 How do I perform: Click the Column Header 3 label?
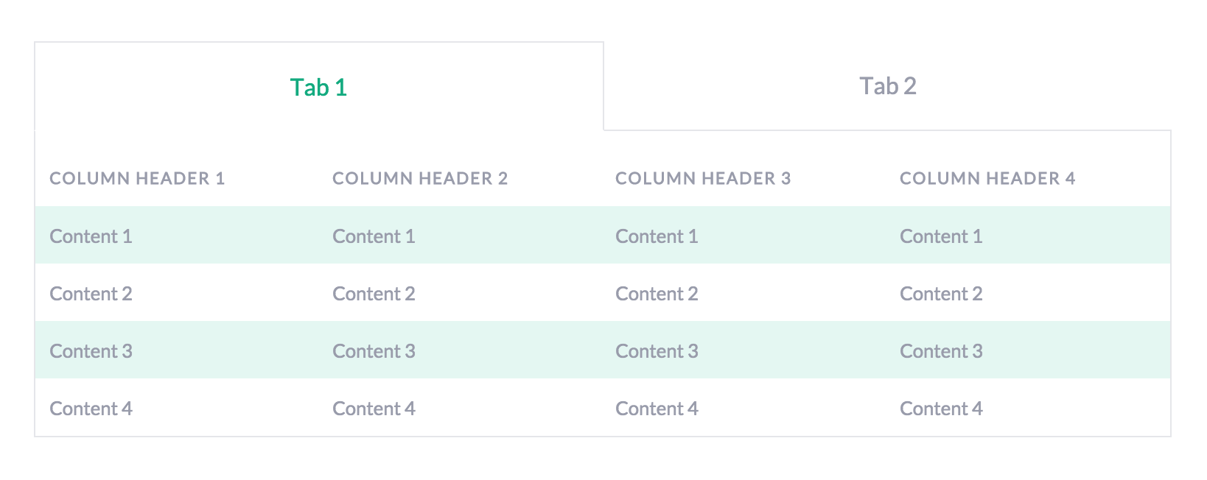[x=703, y=178]
